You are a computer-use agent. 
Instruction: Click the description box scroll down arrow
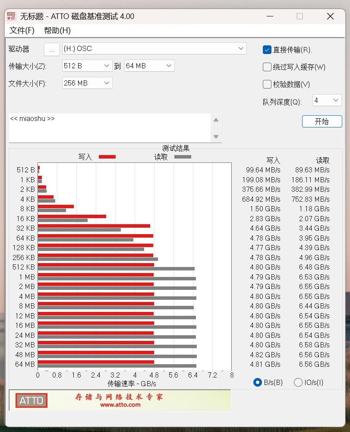[216, 137]
